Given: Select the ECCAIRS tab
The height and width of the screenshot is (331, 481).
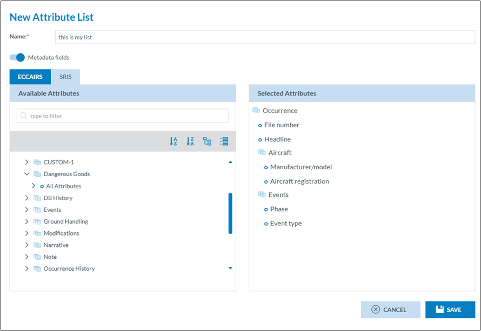Looking at the screenshot, I should tap(30, 77).
